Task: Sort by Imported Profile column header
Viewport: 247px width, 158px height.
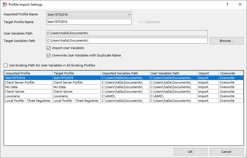Action: pos(28,73)
